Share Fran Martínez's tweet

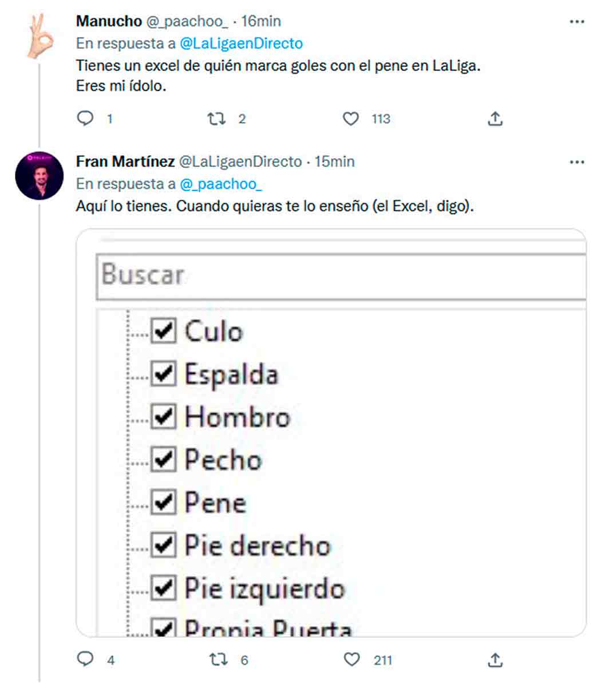point(495,660)
